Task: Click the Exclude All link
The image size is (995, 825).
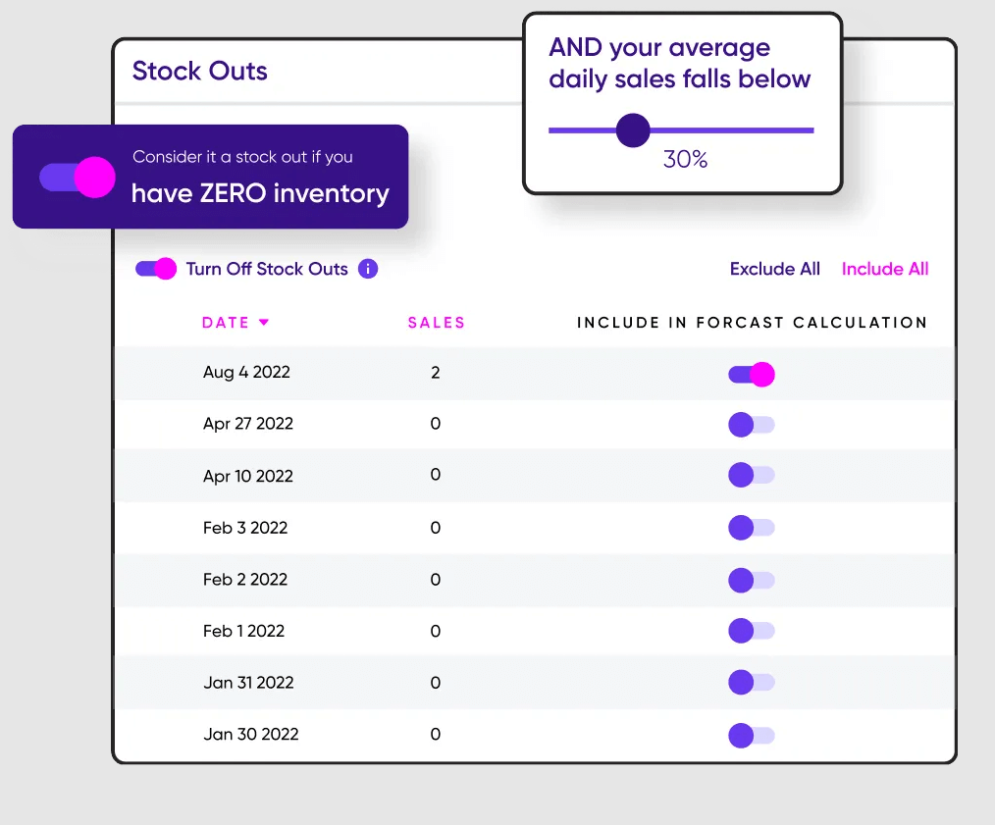Action: (x=774, y=269)
